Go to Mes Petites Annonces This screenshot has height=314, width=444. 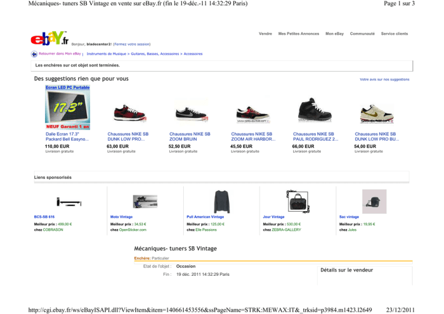[298, 34]
